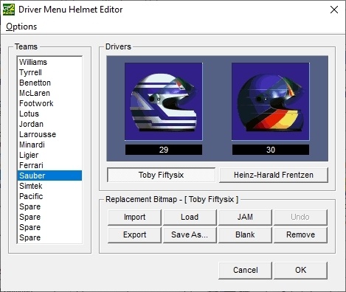Confirm changes with OK
Screen dimensions: 346x292
300,271
